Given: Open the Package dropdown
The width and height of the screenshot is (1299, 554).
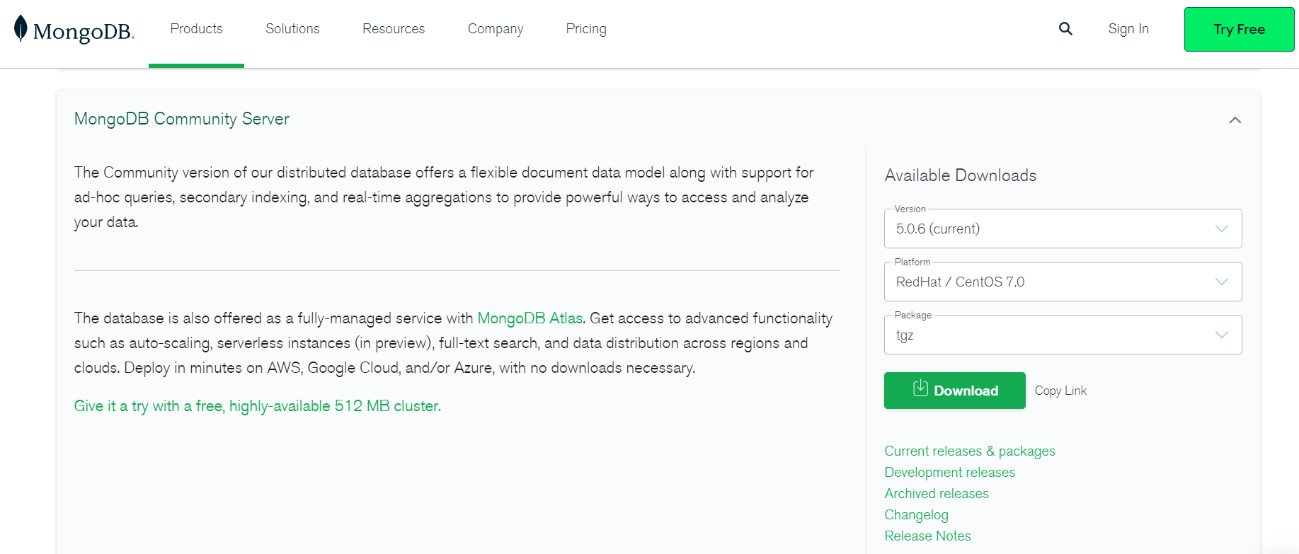Looking at the screenshot, I should click(x=1063, y=335).
